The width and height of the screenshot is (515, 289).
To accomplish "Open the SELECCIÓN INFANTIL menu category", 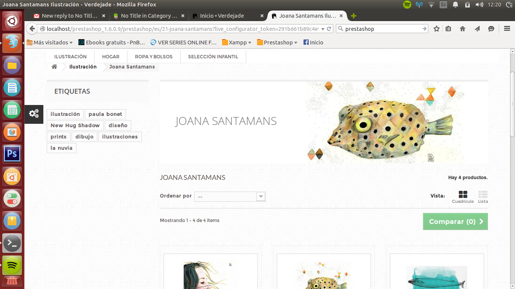I will [x=213, y=57].
